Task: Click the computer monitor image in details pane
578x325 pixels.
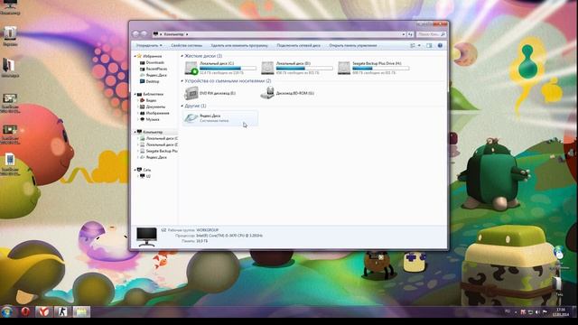Action: pos(146,237)
